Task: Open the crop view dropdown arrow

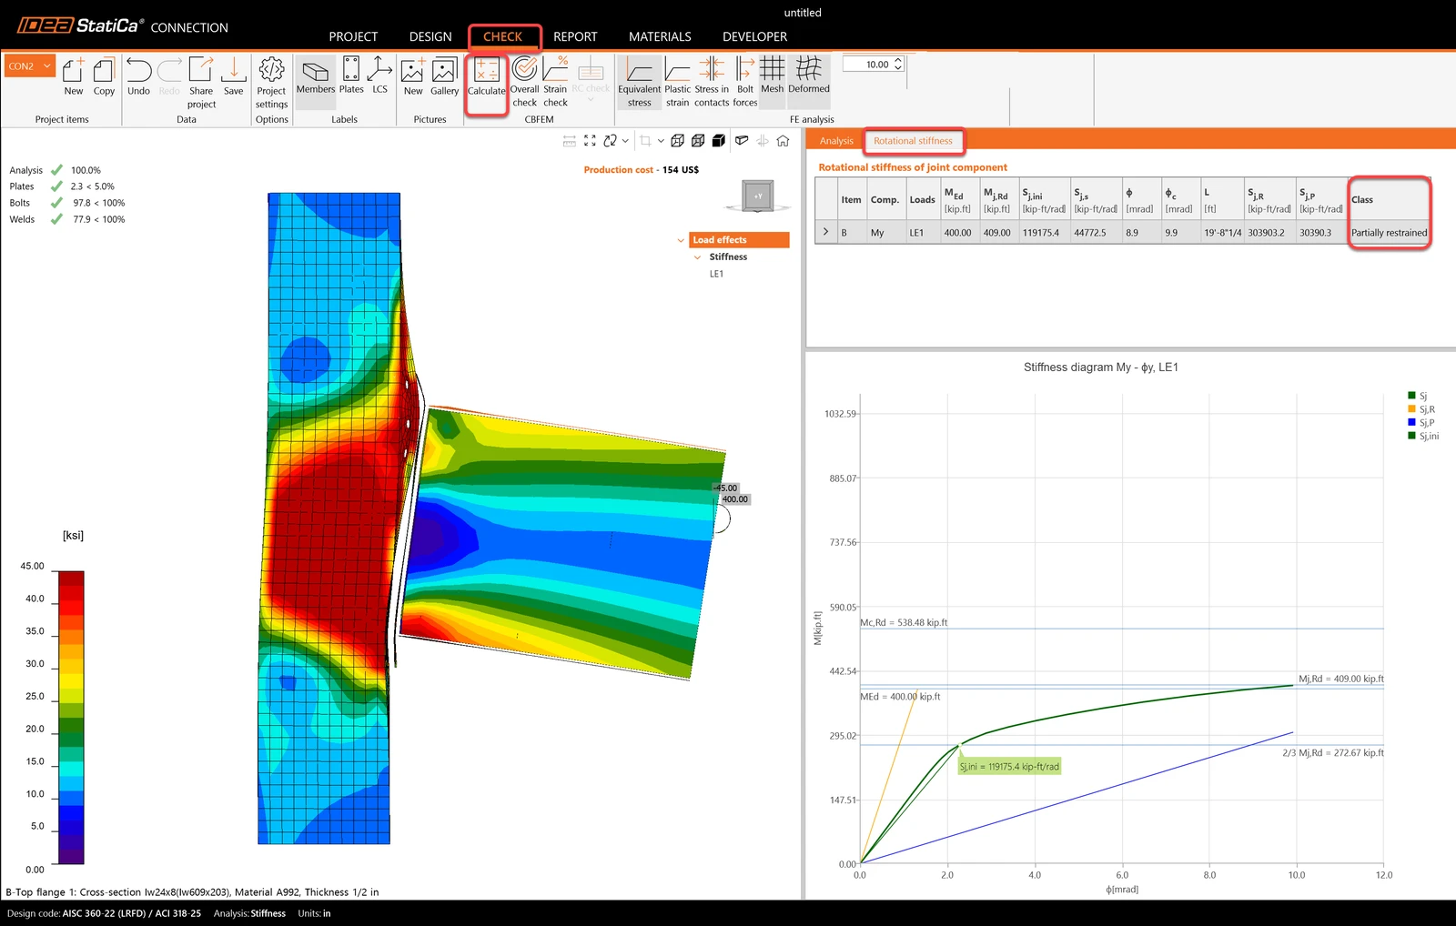Action: pos(661,140)
